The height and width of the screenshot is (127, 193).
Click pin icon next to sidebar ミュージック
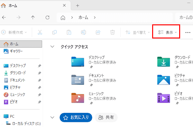point(39,95)
